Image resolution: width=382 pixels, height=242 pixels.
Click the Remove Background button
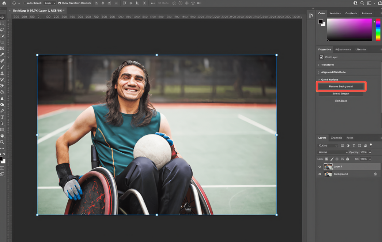pyautogui.click(x=341, y=86)
